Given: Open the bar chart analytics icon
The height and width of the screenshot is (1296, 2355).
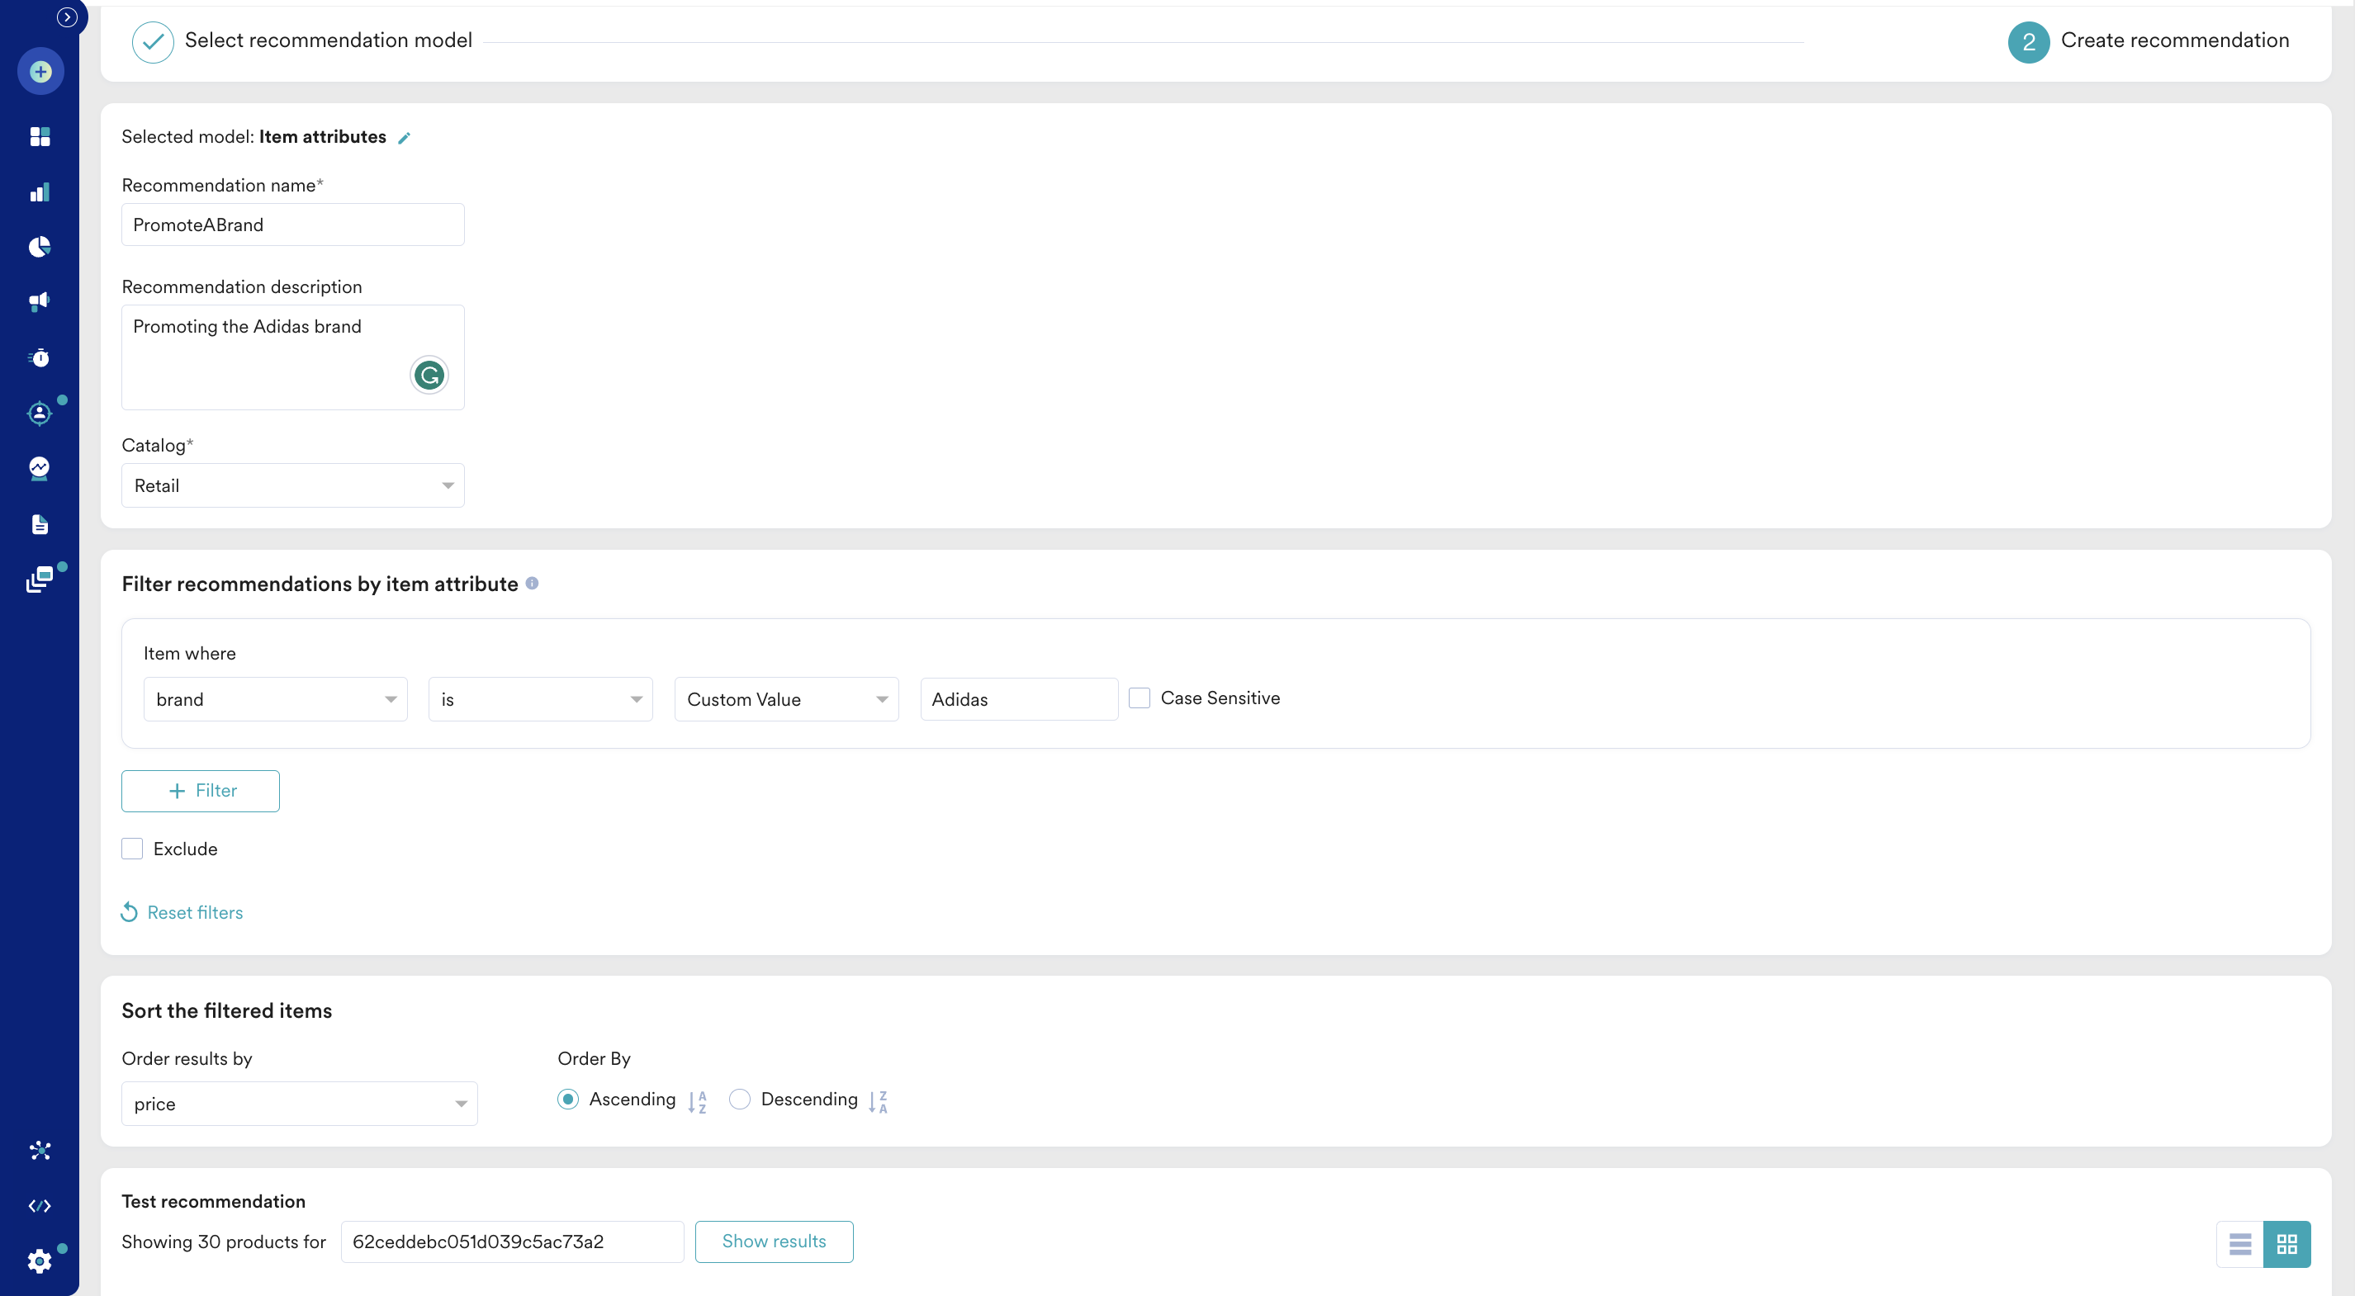Looking at the screenshot, I should point(40,192).
